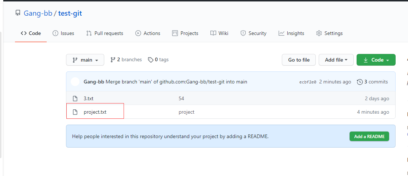The height and width of the screenshot is (176, 408).
Task: View the 2 branches link
Action: 126,59
